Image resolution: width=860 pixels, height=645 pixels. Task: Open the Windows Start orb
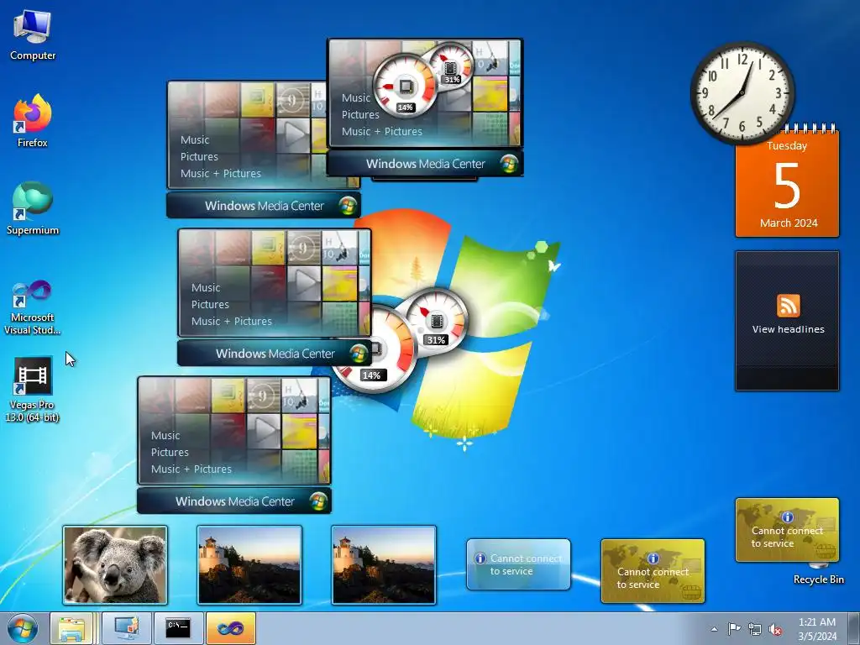point(23,628)
